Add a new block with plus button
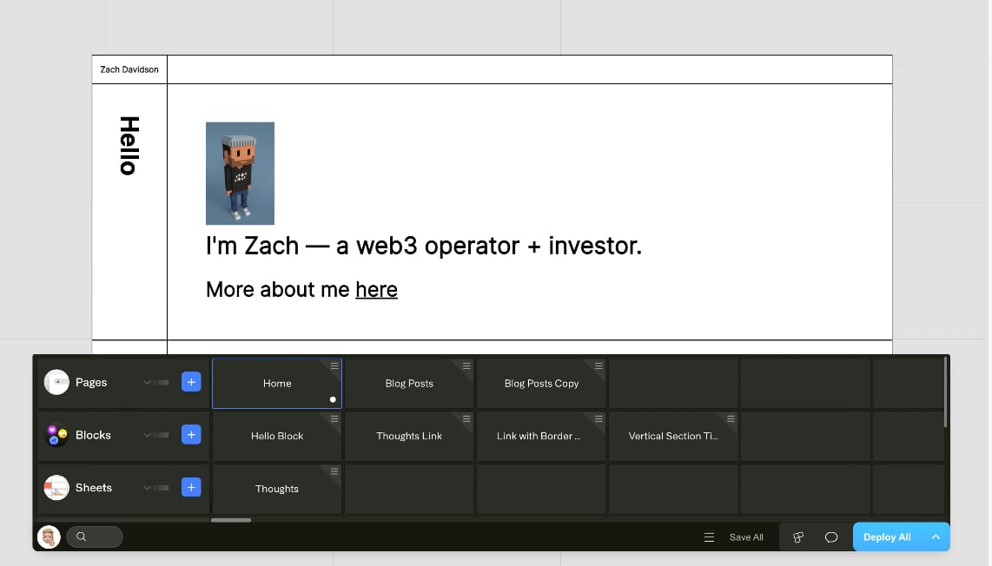 [191, 434]
